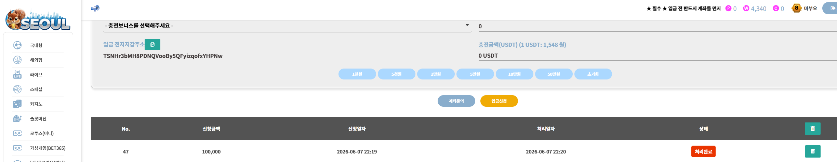Click the megaphone announcement icon
Viewport: 837px width, 162px height.
coord(95,8)
